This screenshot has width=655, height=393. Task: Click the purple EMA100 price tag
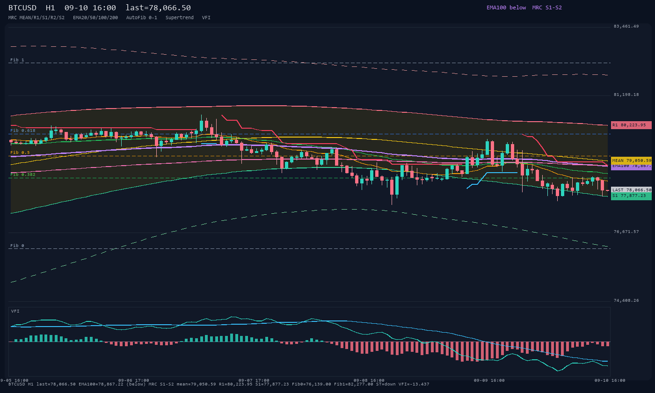[631, 167]
